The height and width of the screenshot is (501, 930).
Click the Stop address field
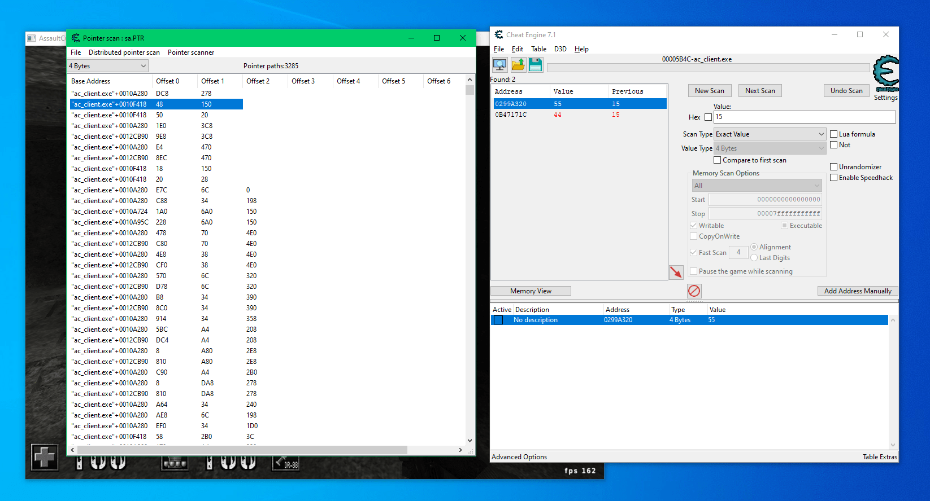[765, 214]
